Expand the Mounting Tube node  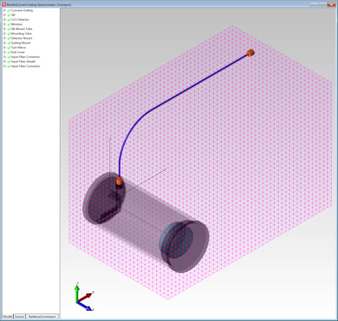coord(5,33)
